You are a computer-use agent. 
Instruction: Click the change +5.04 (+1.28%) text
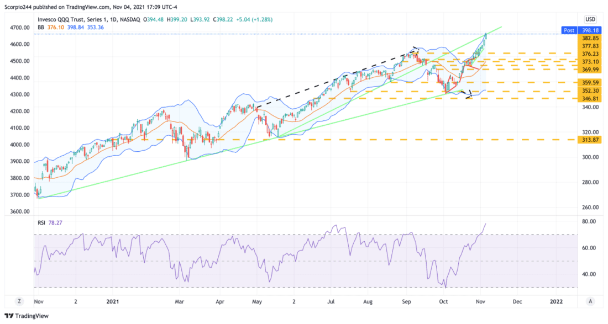(254, 19)
